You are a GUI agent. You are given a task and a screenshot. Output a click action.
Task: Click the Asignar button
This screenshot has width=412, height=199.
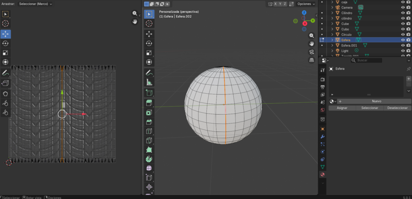pos(342,108)
